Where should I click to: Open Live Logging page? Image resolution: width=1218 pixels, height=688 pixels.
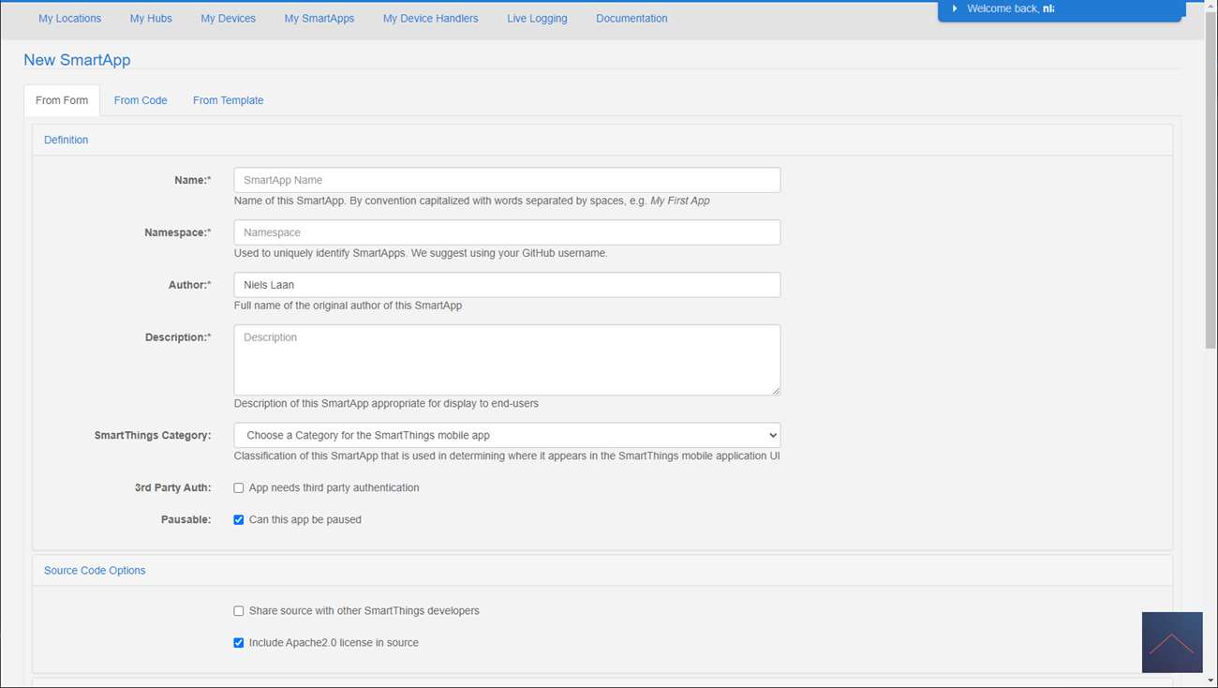pyautogui.click(x=537, y=18)
